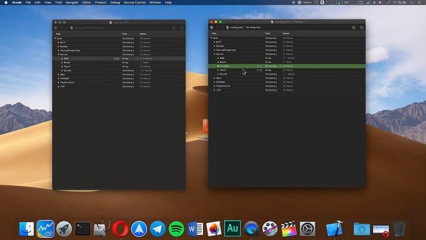This screenshot has height=240, width=426.
Task: Open the File menu
Action: (x=28, y=3)
